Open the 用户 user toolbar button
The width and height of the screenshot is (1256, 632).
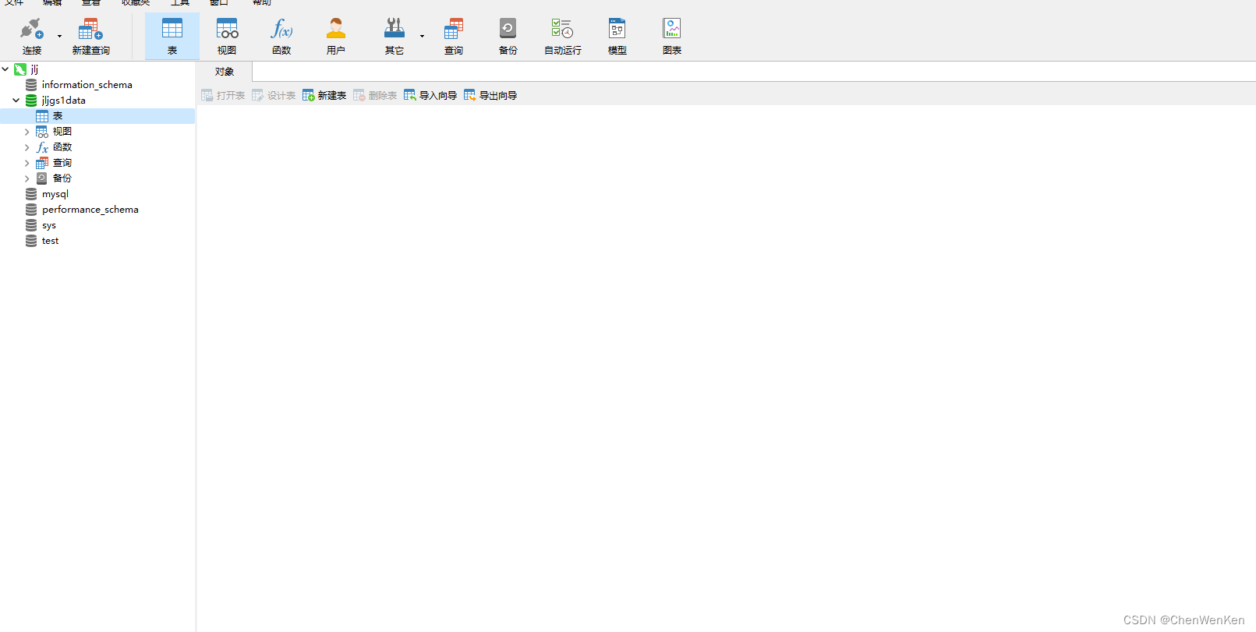click(x=336, y=37)
